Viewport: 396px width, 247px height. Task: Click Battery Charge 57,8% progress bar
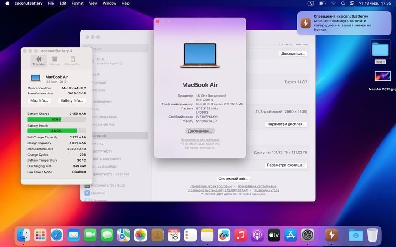pyautogui.click(x=56, y=119)
